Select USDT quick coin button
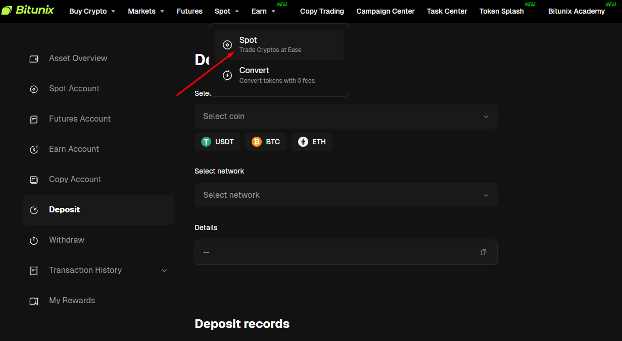 [x=217, y=142]
